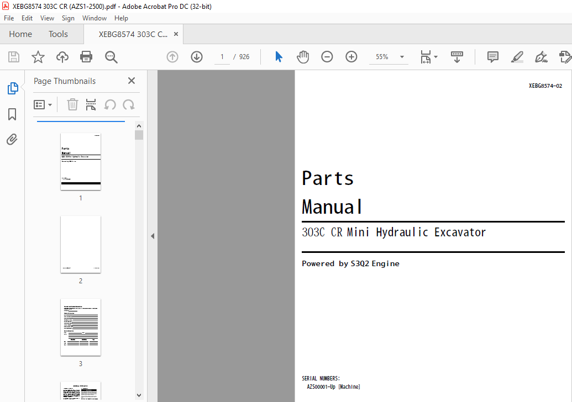The height and width of the screenshot is (402, 572).
Task: Click '303C CR Mini Hydraulic Excavator' text
Action: 394,232
